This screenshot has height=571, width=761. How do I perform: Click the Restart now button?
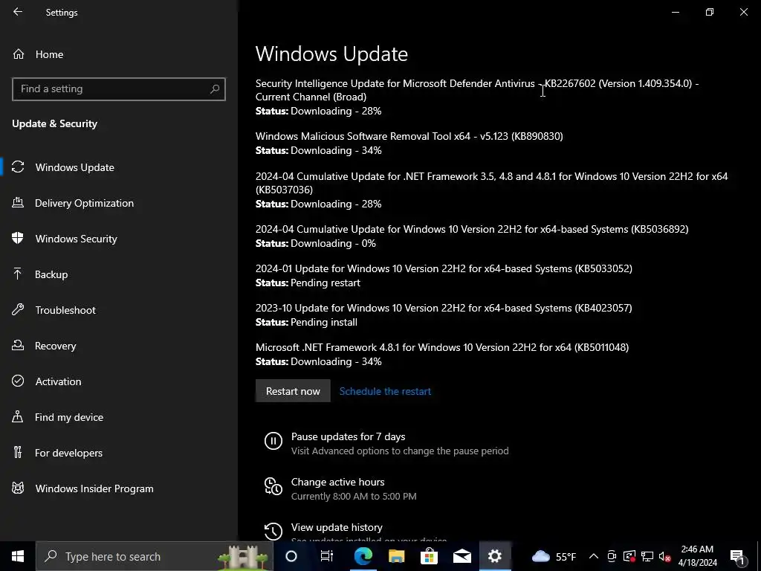pos(293,391)
